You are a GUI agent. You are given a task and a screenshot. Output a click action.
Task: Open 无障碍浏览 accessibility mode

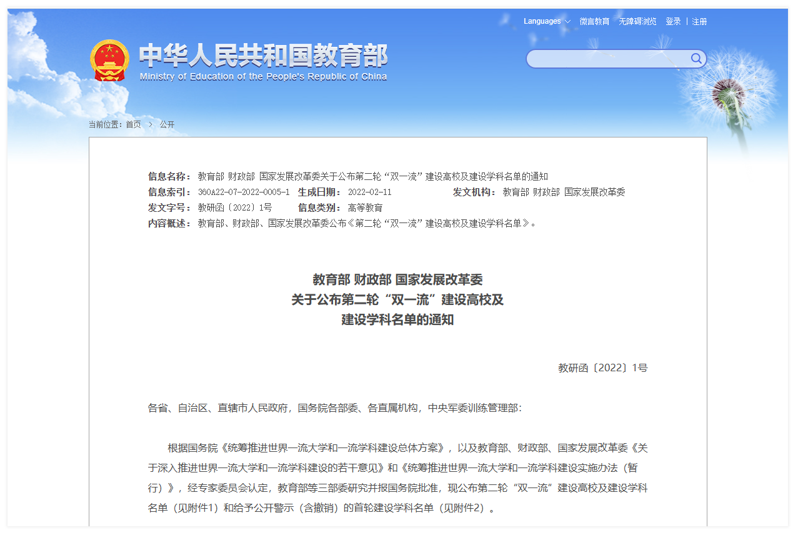637,21
